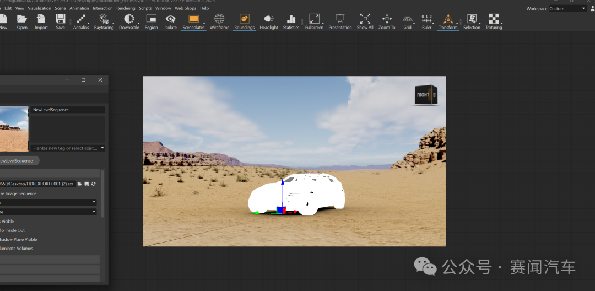The image size is (595, 291).
Task: Click the Show All icon
Action: click(365, 20)
